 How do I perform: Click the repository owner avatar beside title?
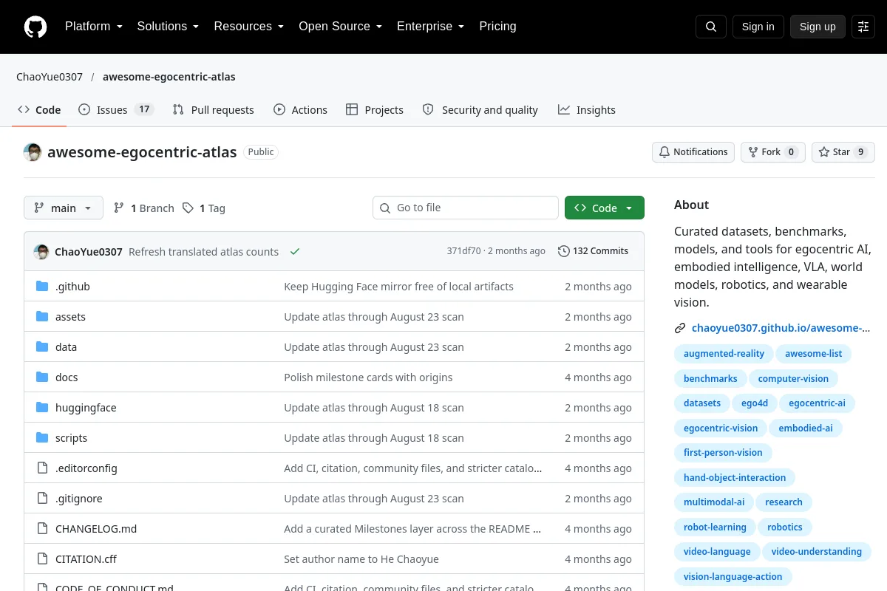click(x=33, y=152)
